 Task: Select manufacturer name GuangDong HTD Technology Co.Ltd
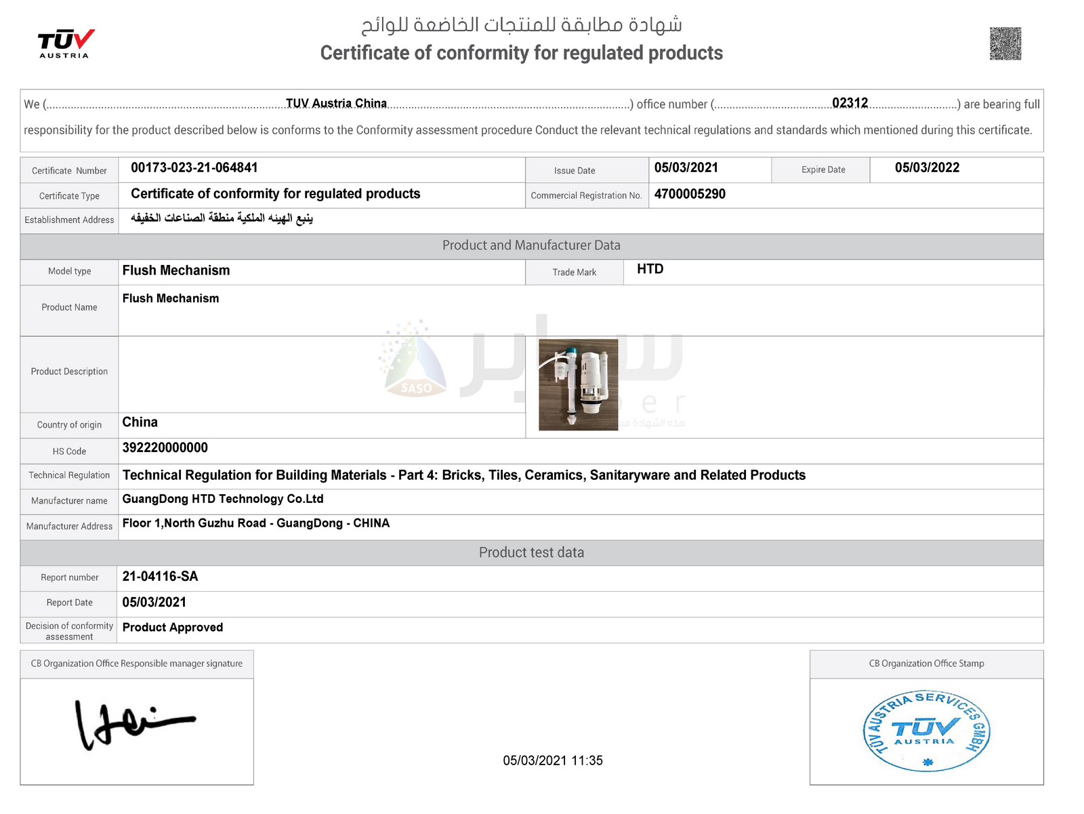[x=222, y=500]
